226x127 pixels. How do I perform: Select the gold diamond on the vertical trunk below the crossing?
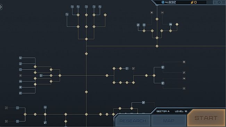pyautogui.click(x=86, y=92)
